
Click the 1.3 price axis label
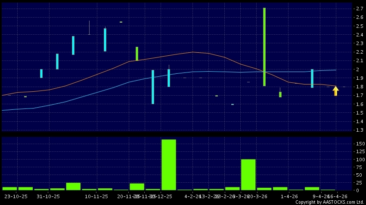[358, 130]
